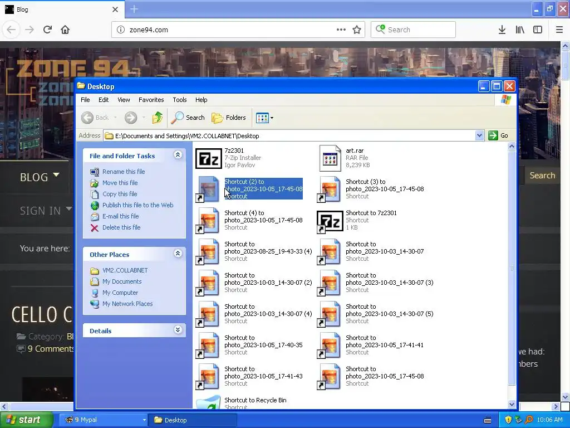Viewport: 570px width, 428px height.
Task: Click the Explorer address path field
Action: coord(289,136)
